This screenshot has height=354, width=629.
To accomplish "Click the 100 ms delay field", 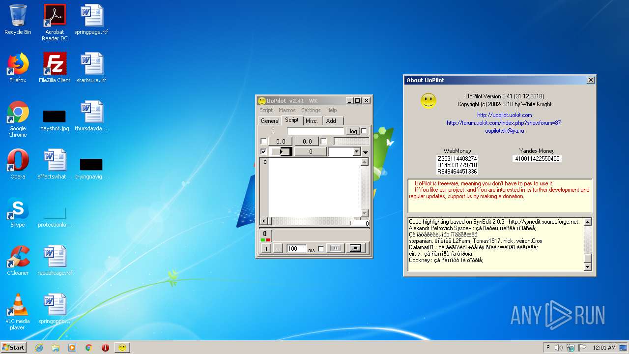I will coord(296,249).
